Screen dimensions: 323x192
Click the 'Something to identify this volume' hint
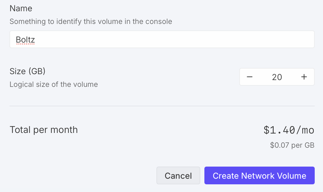tap(91, 22)
